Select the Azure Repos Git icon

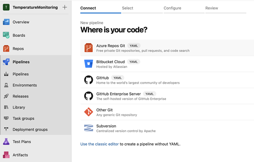click(x=89, y=48)
